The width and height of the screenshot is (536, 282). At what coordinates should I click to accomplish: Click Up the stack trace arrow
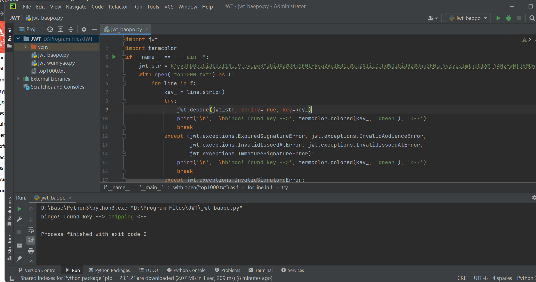click(x=31, y=209)
